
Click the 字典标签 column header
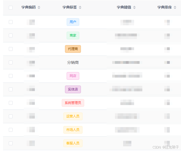coord(70,7)
